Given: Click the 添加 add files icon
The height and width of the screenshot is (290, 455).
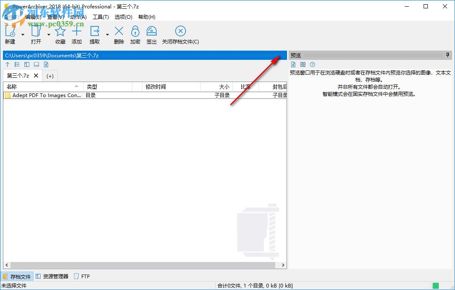Looking at the screenshot, I should tap(77, 31).
